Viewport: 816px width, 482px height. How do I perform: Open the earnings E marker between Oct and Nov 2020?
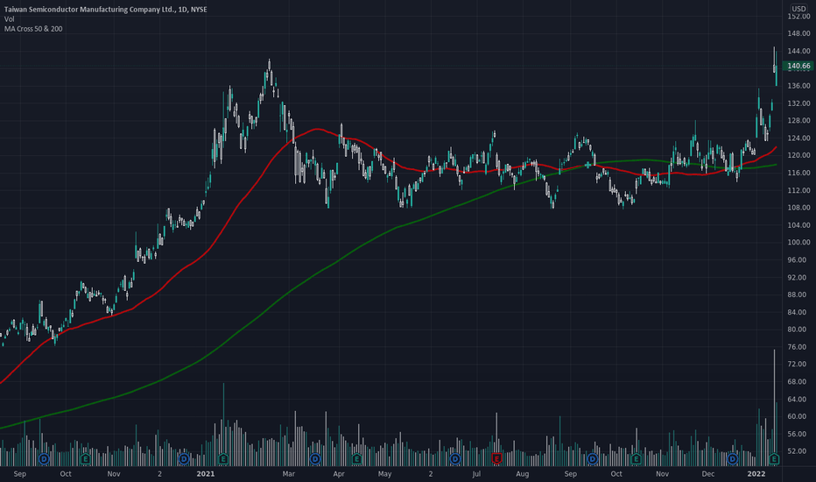coord(85,459)
